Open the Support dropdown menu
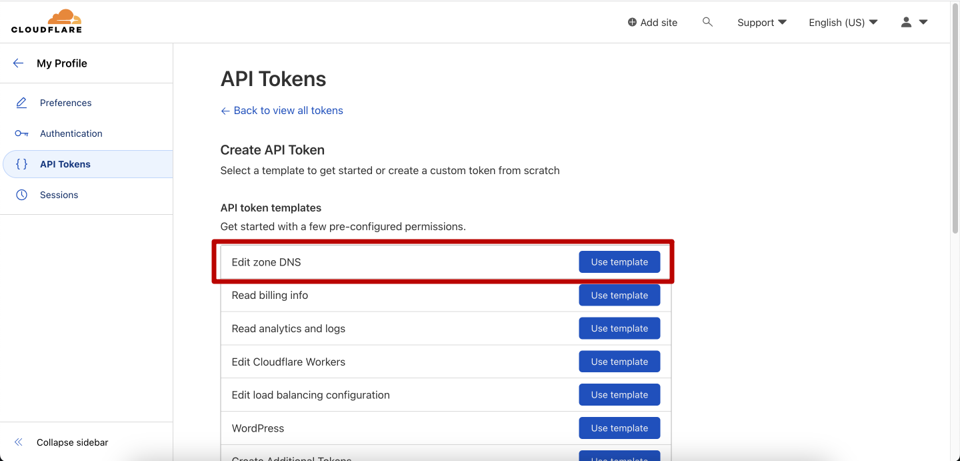Viewport: 960px width, 461px height. pyautogui.click(x=762, y=23)
